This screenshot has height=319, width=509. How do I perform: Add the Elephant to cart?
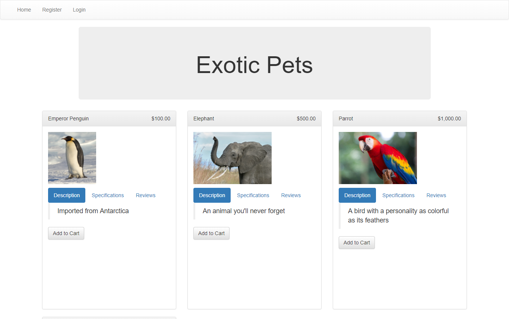pyautogui.click(x=211, y=233)
